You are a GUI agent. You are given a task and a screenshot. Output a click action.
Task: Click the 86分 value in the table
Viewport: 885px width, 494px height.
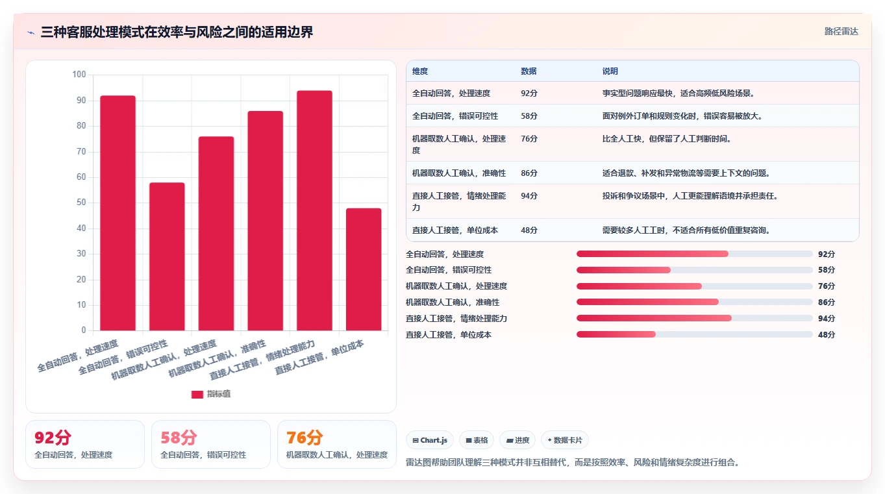click(x=529, y=173)
